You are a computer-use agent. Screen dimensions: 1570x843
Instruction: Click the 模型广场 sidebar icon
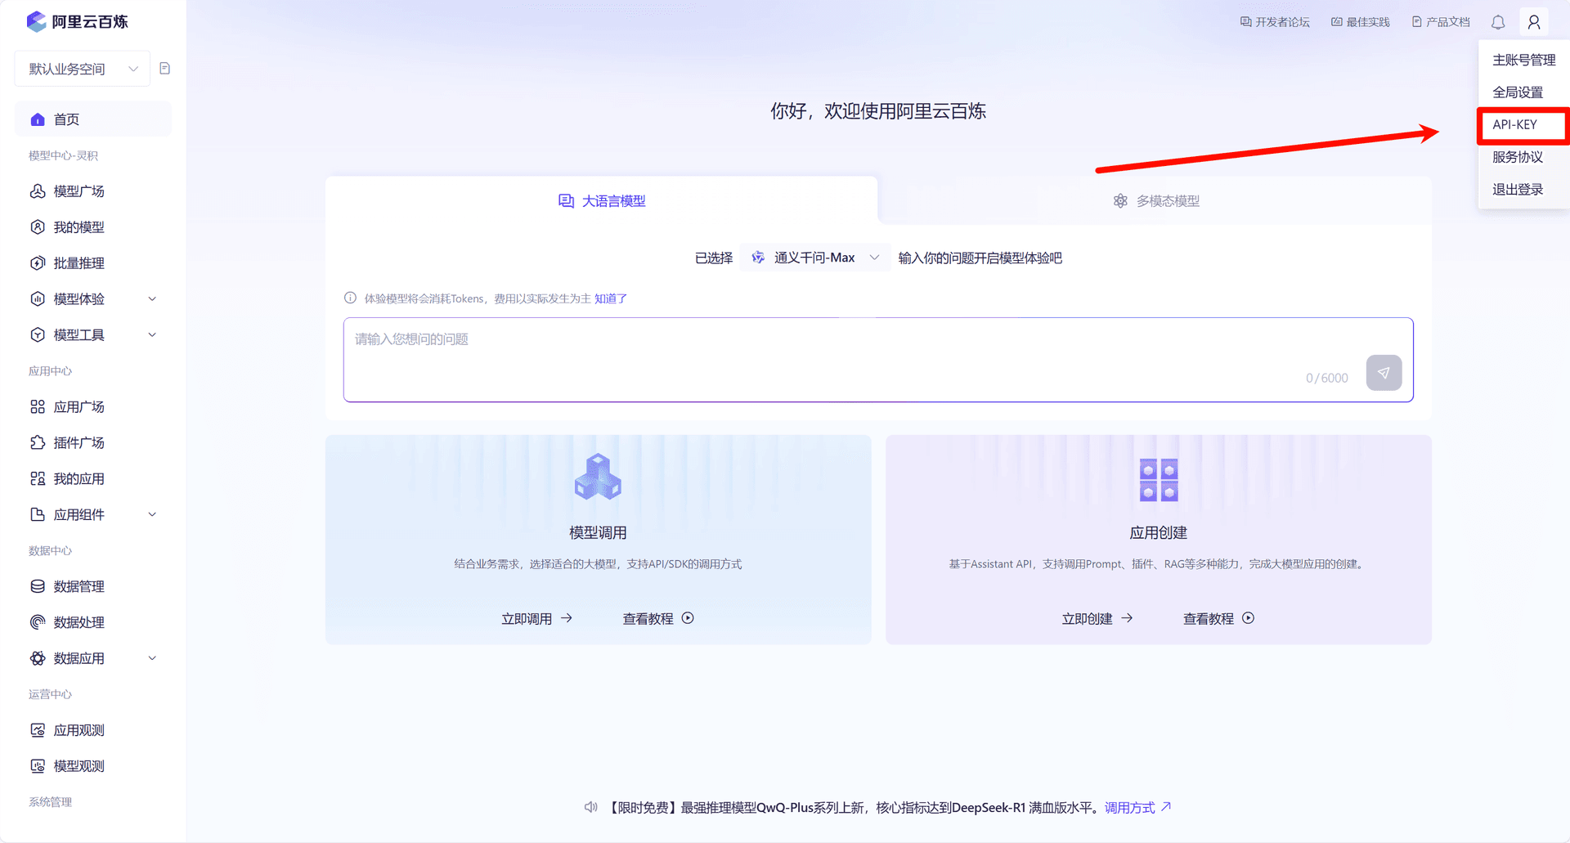click(38, 191)
